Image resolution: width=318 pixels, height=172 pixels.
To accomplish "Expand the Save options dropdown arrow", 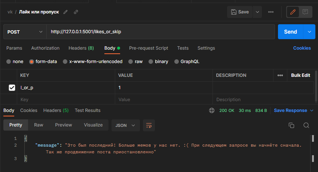I will click(x=257, y=12).
